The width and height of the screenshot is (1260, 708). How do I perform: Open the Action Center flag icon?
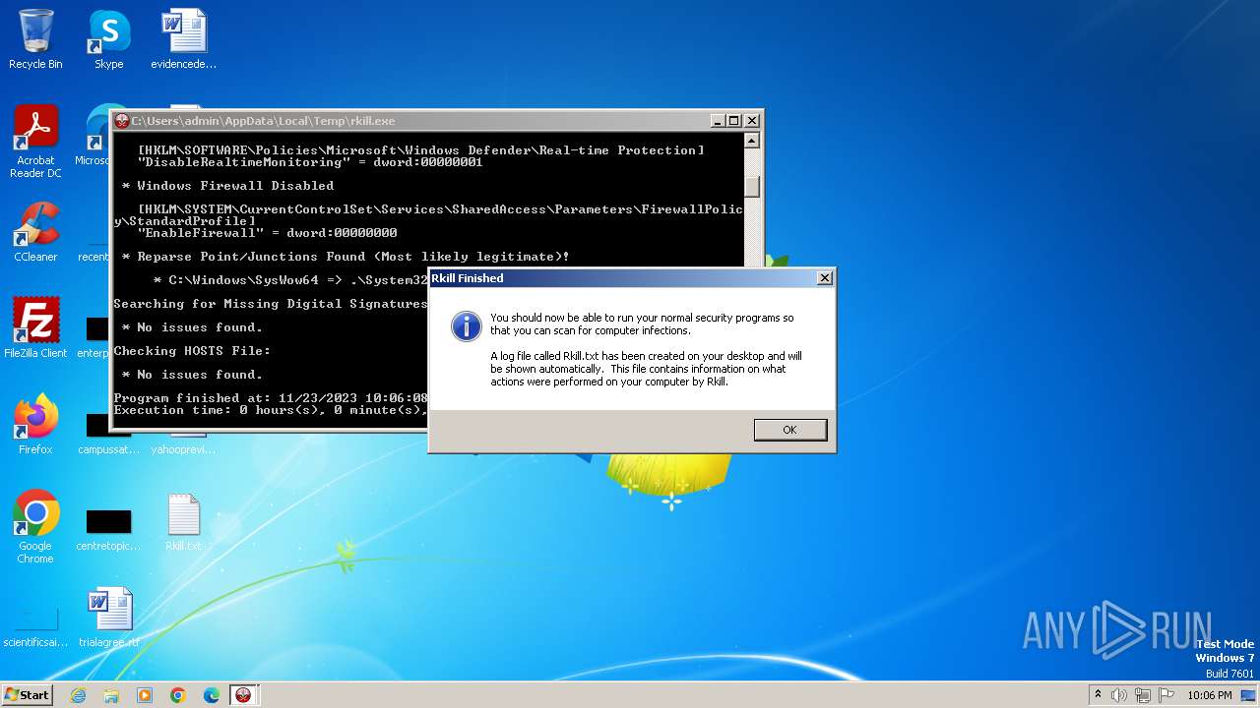1166,695
